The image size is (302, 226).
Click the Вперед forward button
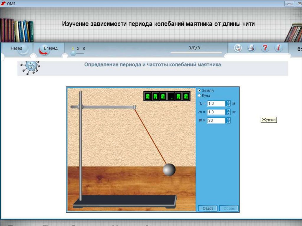tap(48, 49)
